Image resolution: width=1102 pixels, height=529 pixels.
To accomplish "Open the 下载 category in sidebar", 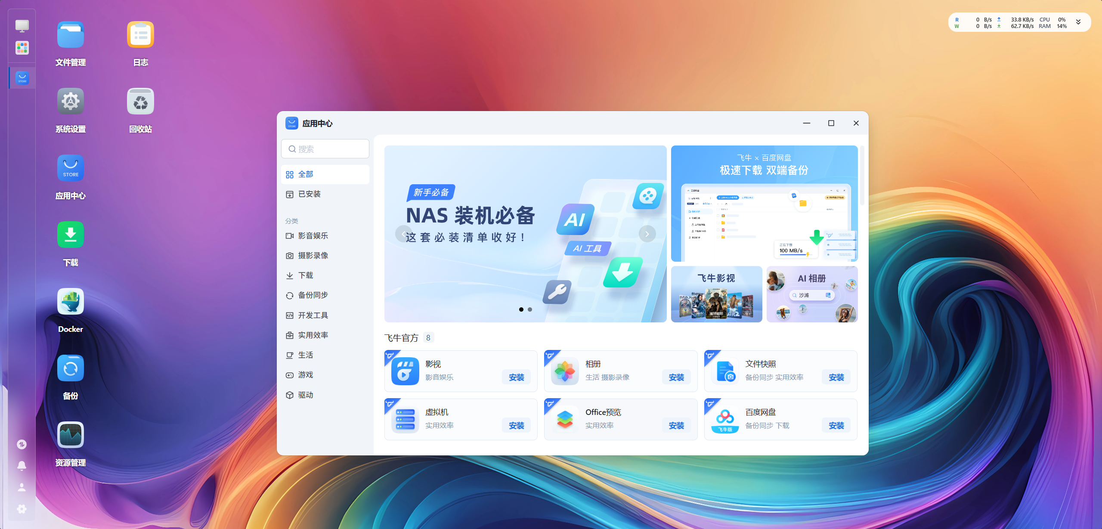I will point(325,275).
